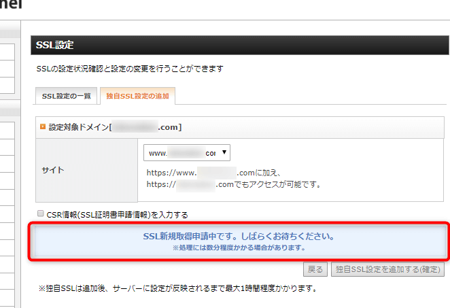This screenshot has width=450, height=308.
Task: Open the サイト domain dropdown
Action: coord(187,153)
